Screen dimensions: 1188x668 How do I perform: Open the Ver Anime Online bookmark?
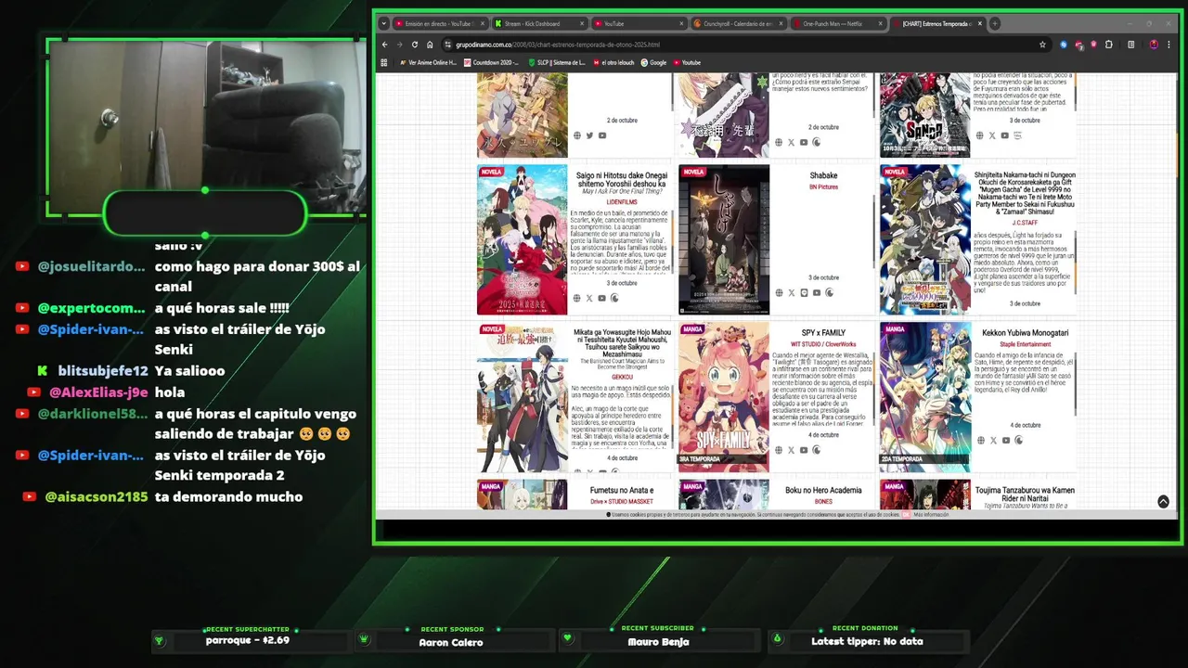[427, 62]
